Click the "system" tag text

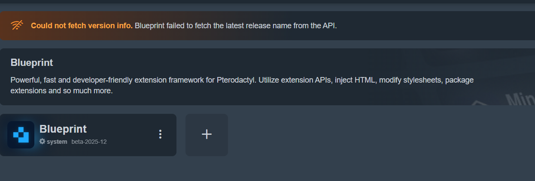tap(57, 142)
